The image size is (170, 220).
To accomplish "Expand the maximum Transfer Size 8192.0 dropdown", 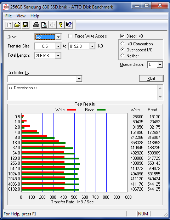I will (92, 46).
